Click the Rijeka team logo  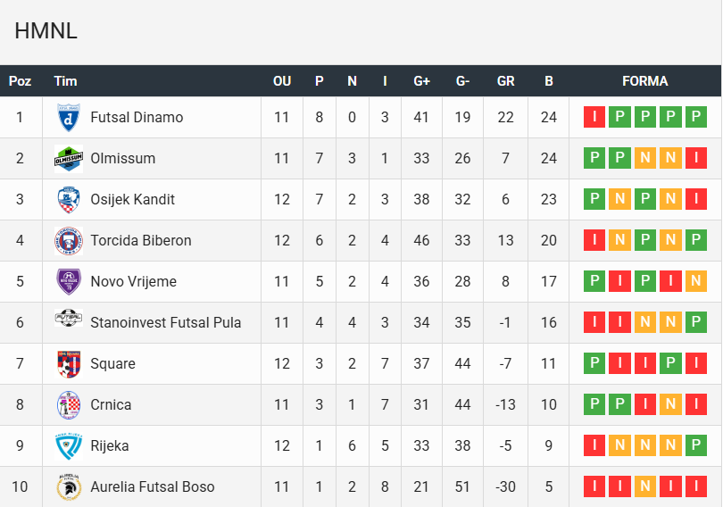[69, 445]
